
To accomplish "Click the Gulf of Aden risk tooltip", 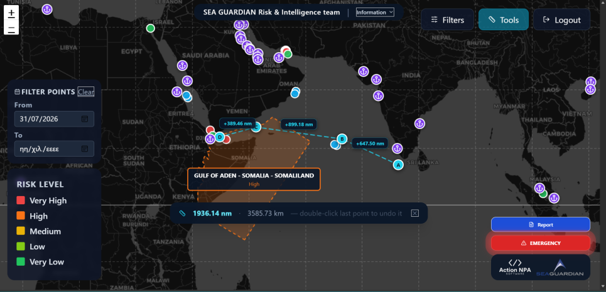I will coord(254,179).
